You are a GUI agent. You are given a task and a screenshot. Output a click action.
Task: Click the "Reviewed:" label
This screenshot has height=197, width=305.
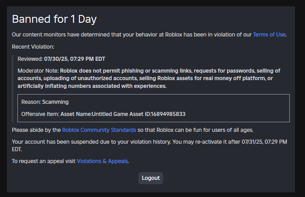[x=30, y=59]
